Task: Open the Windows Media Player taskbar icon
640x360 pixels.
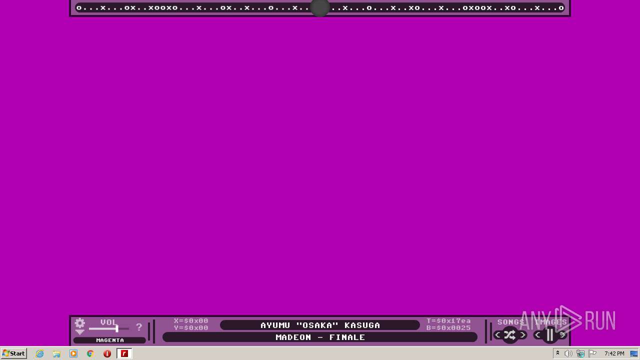Action: [x=73, y=353]
